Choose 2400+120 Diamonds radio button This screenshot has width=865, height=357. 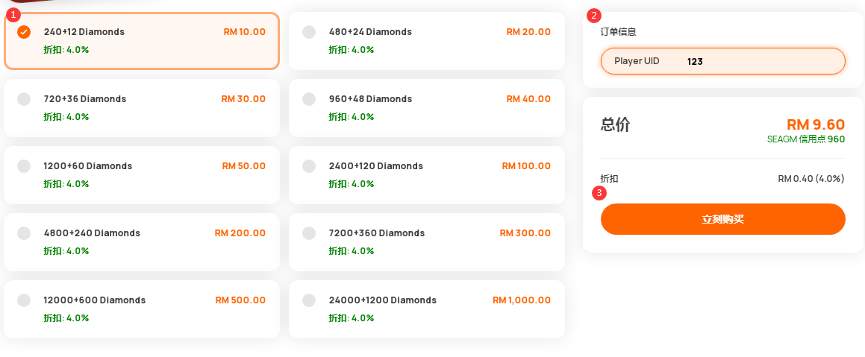click(x=309, y=166)
